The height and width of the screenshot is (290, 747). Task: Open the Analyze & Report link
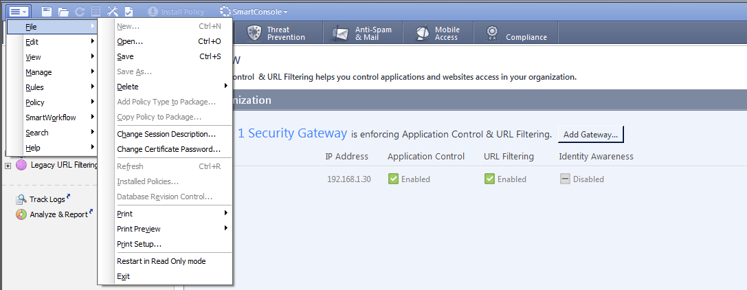[x=59, y=214]
